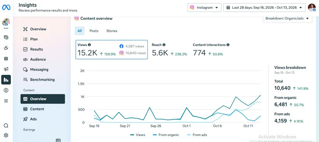319x142 pixels.
Task: Switch to the All tab
Action: pos(79,31)
